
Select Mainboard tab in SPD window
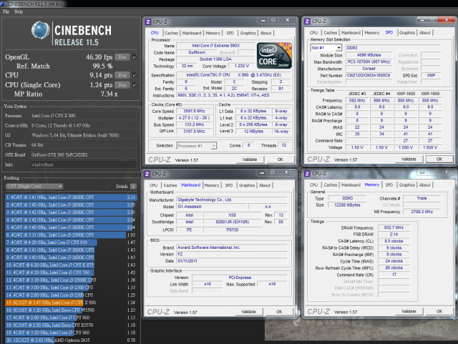tap(351, 33)
